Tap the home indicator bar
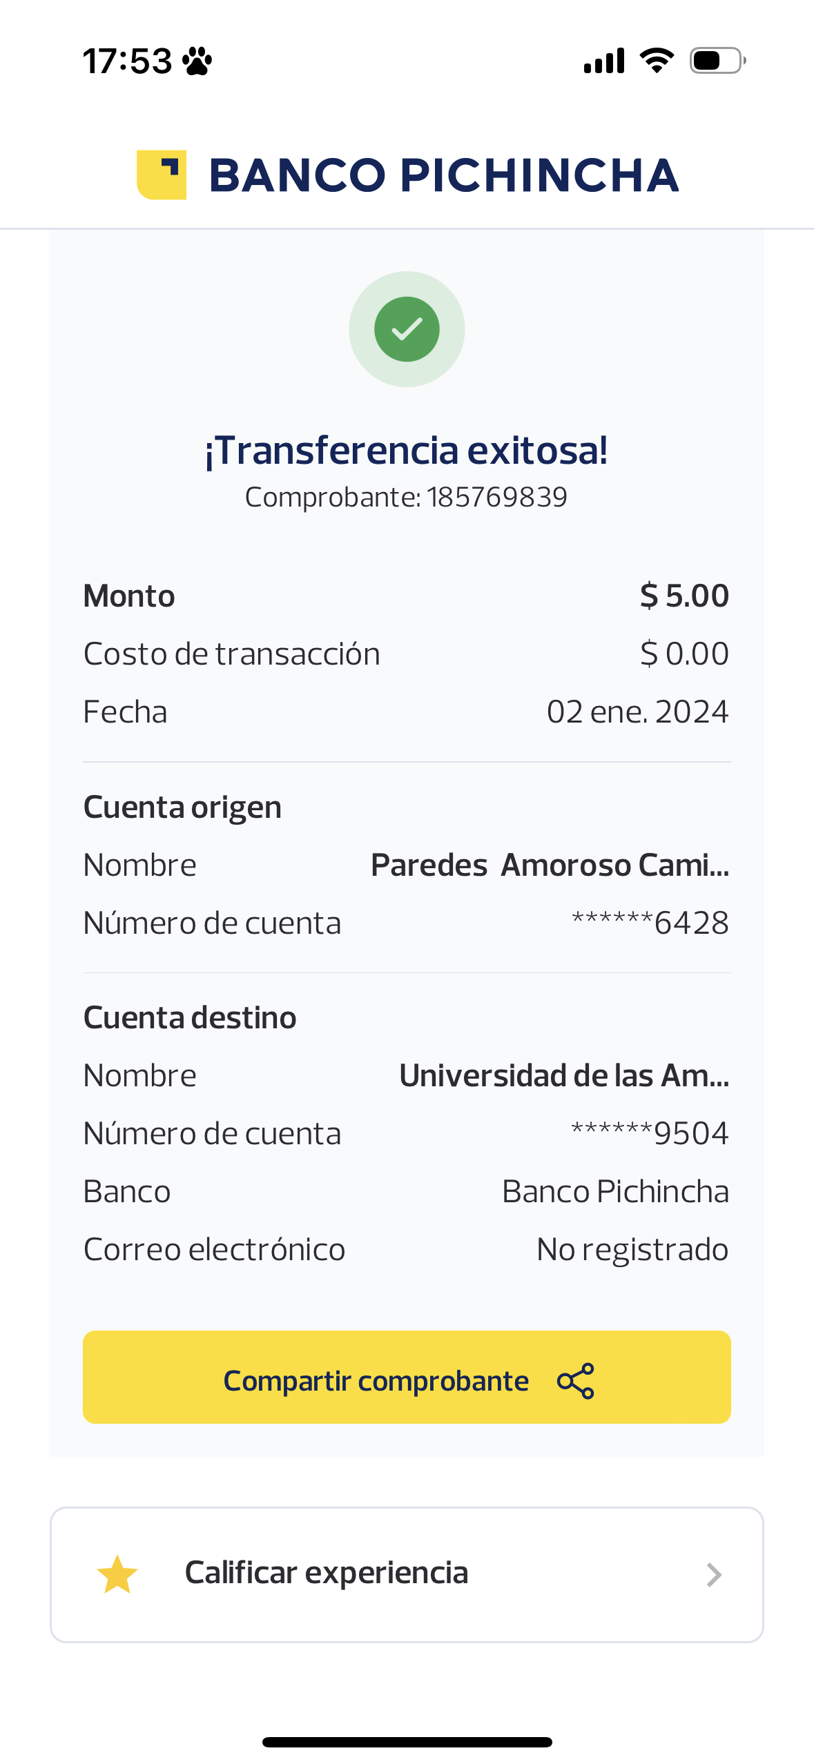 pos(407,1742)
